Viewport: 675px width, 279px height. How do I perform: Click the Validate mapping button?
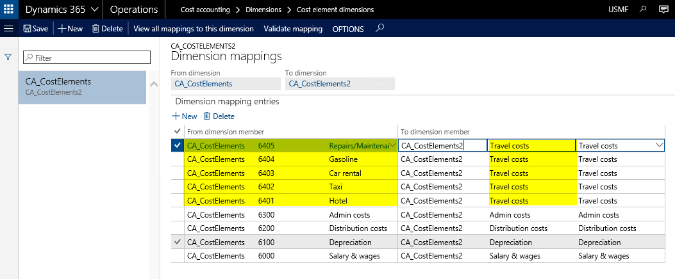[293, 29]
